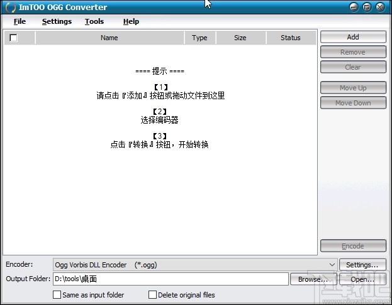The height and width of the screenshot is (305, 392).
Task: Minimize the ImTOO OGG Converter window
Action: point(354,7)
